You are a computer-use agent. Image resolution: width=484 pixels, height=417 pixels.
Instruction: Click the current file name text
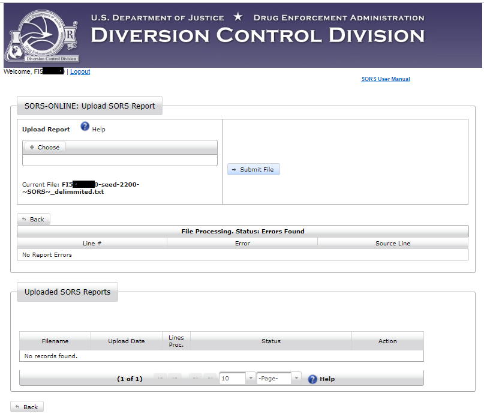pyautogui.click(x=80, y=188)
